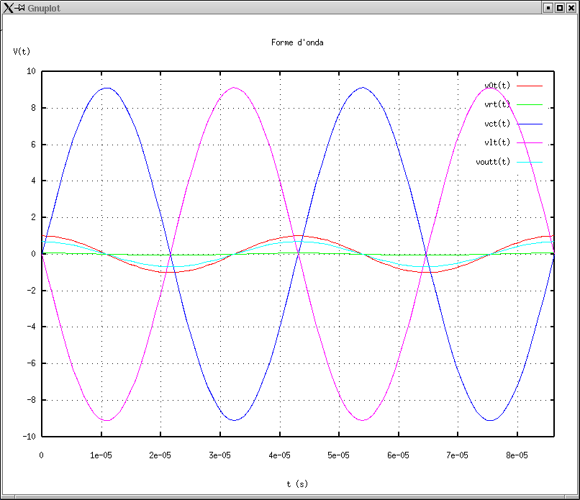Click the red v0t(t) legend line sample

(529, 86)
